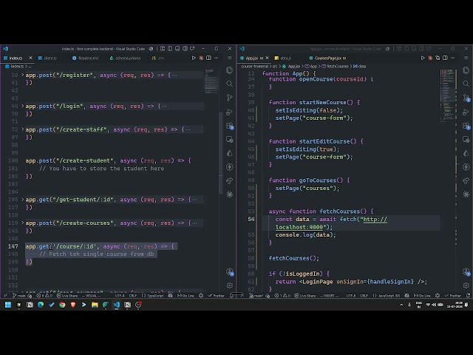
Task: Expand folded /create-staff route on line 72
Action: (23, 129)
